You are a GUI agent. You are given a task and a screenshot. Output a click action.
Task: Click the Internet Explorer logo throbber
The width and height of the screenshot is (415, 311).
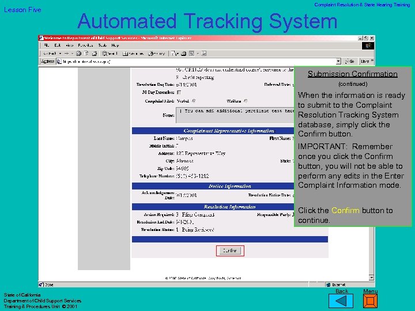[x=368, y=45]
